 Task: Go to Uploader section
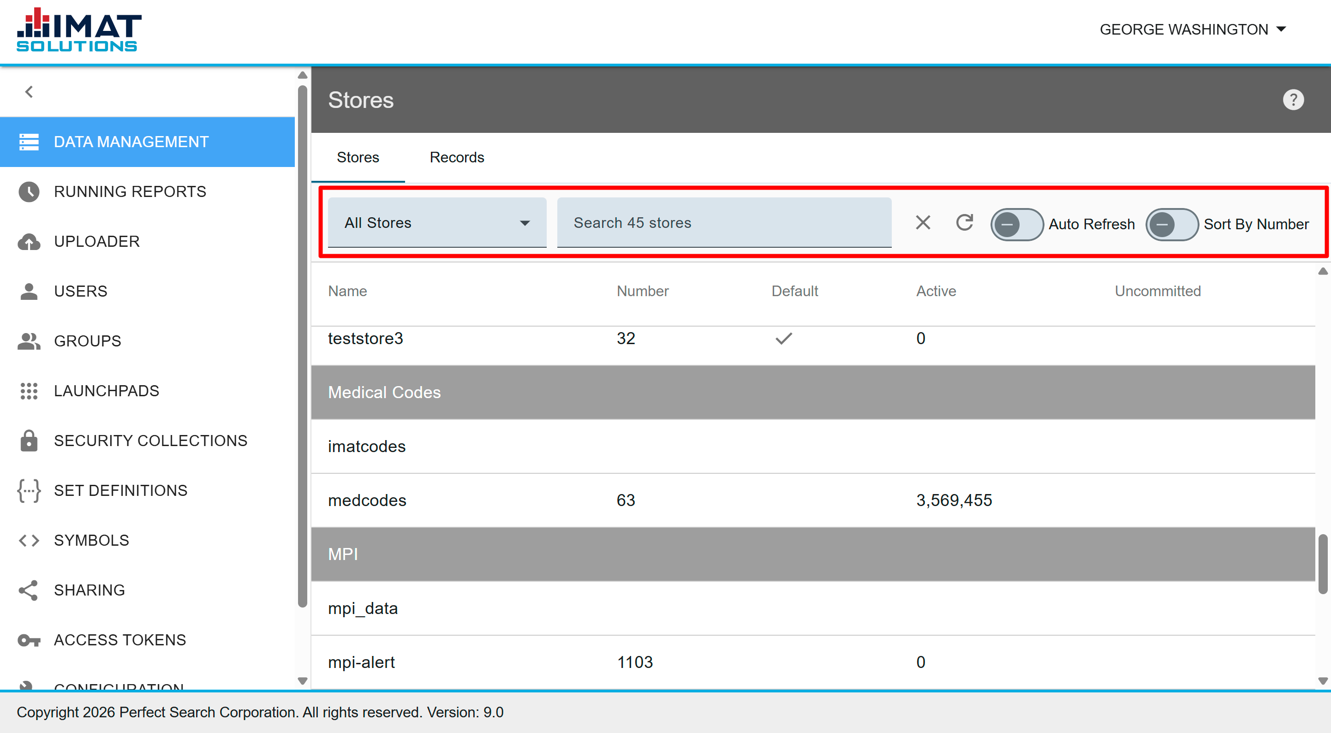click(x=148, y=242)
